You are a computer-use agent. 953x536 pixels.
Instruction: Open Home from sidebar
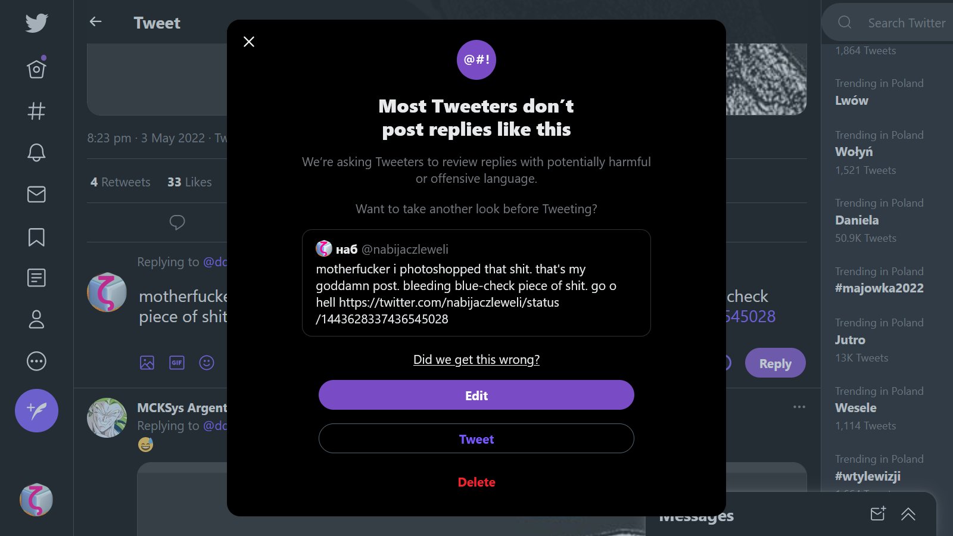tap(36, 69)
